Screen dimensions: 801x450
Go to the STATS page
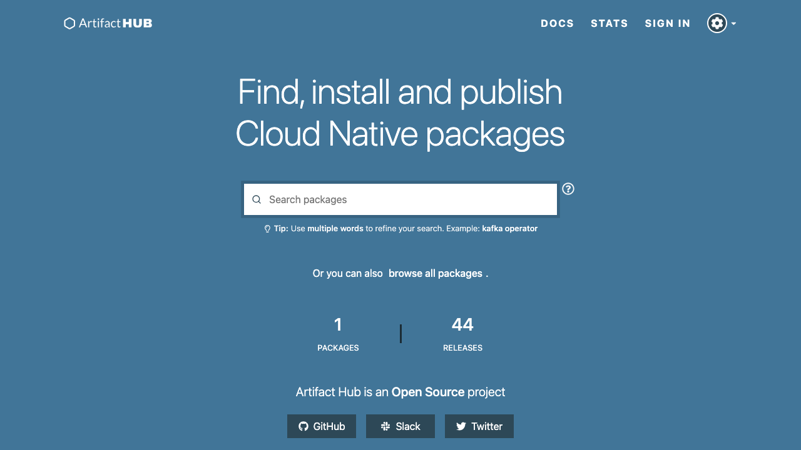tap(610, 23)
